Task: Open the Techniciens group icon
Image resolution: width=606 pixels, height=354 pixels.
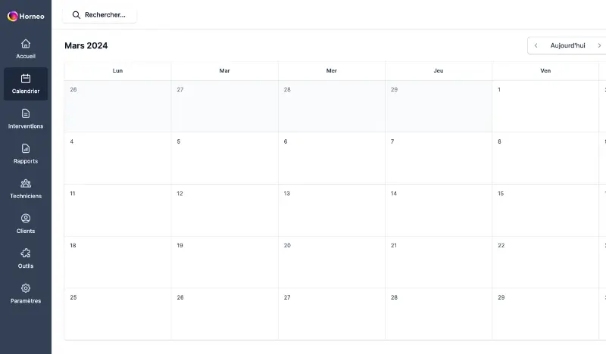Action: coord(26,183)
